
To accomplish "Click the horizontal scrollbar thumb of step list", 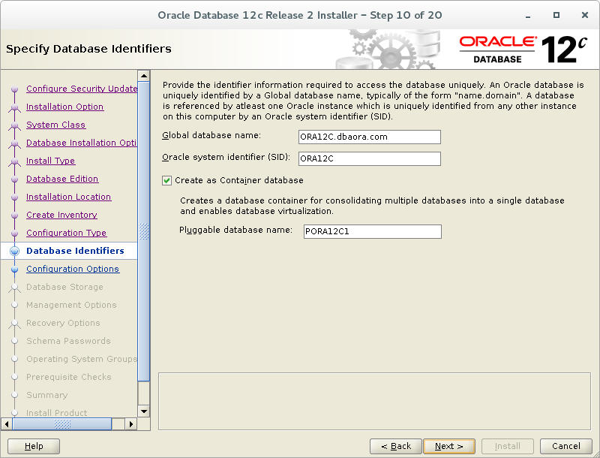I will coord(62,424).
